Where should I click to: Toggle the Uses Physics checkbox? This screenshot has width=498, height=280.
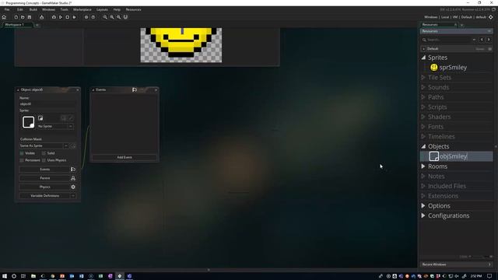tap(44, 160)
